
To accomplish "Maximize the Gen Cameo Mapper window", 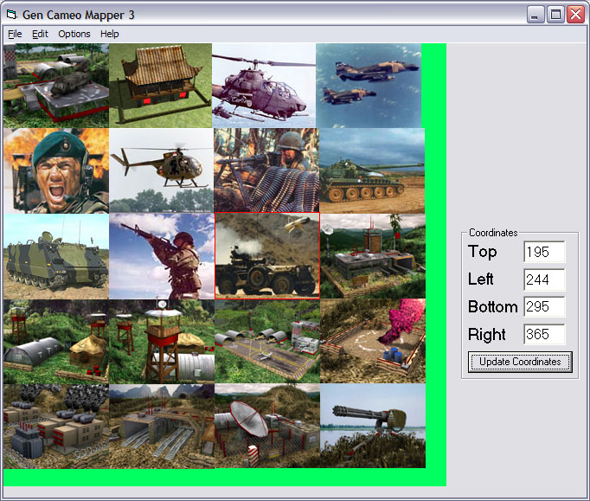I will (x=555, y=15).
